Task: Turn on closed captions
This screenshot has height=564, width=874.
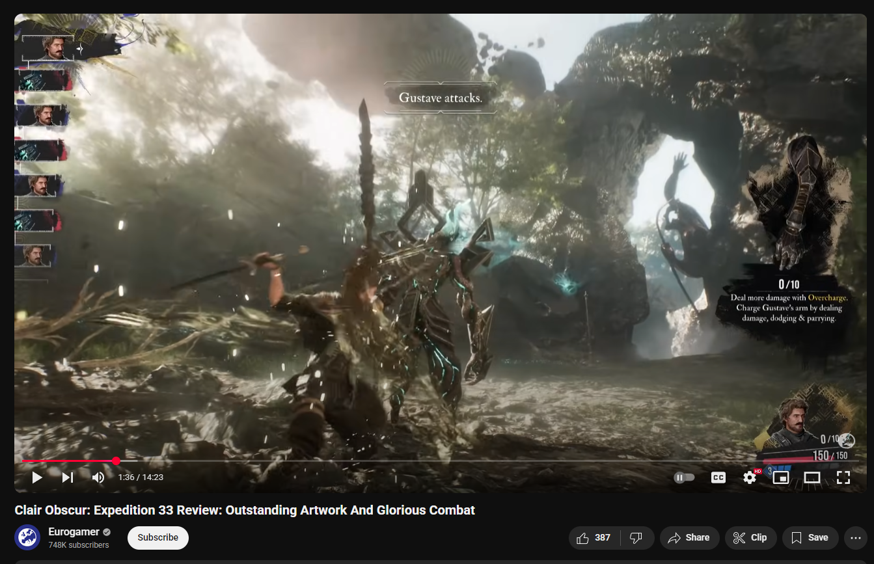Action: (718, 477)
